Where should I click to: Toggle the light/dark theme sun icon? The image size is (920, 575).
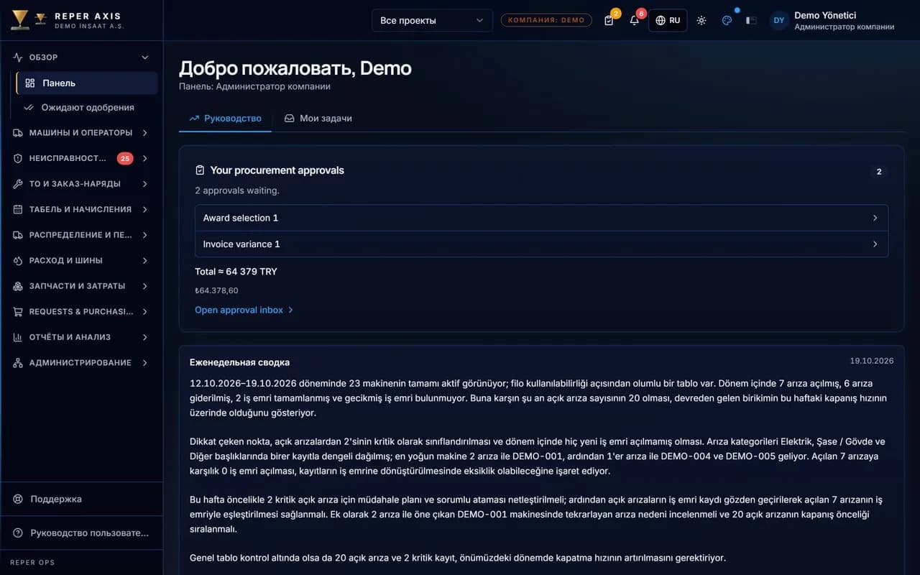pos(701,20)
